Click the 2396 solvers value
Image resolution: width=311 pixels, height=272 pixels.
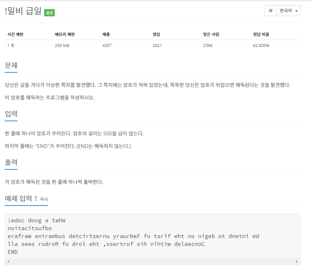click(208, 45)
